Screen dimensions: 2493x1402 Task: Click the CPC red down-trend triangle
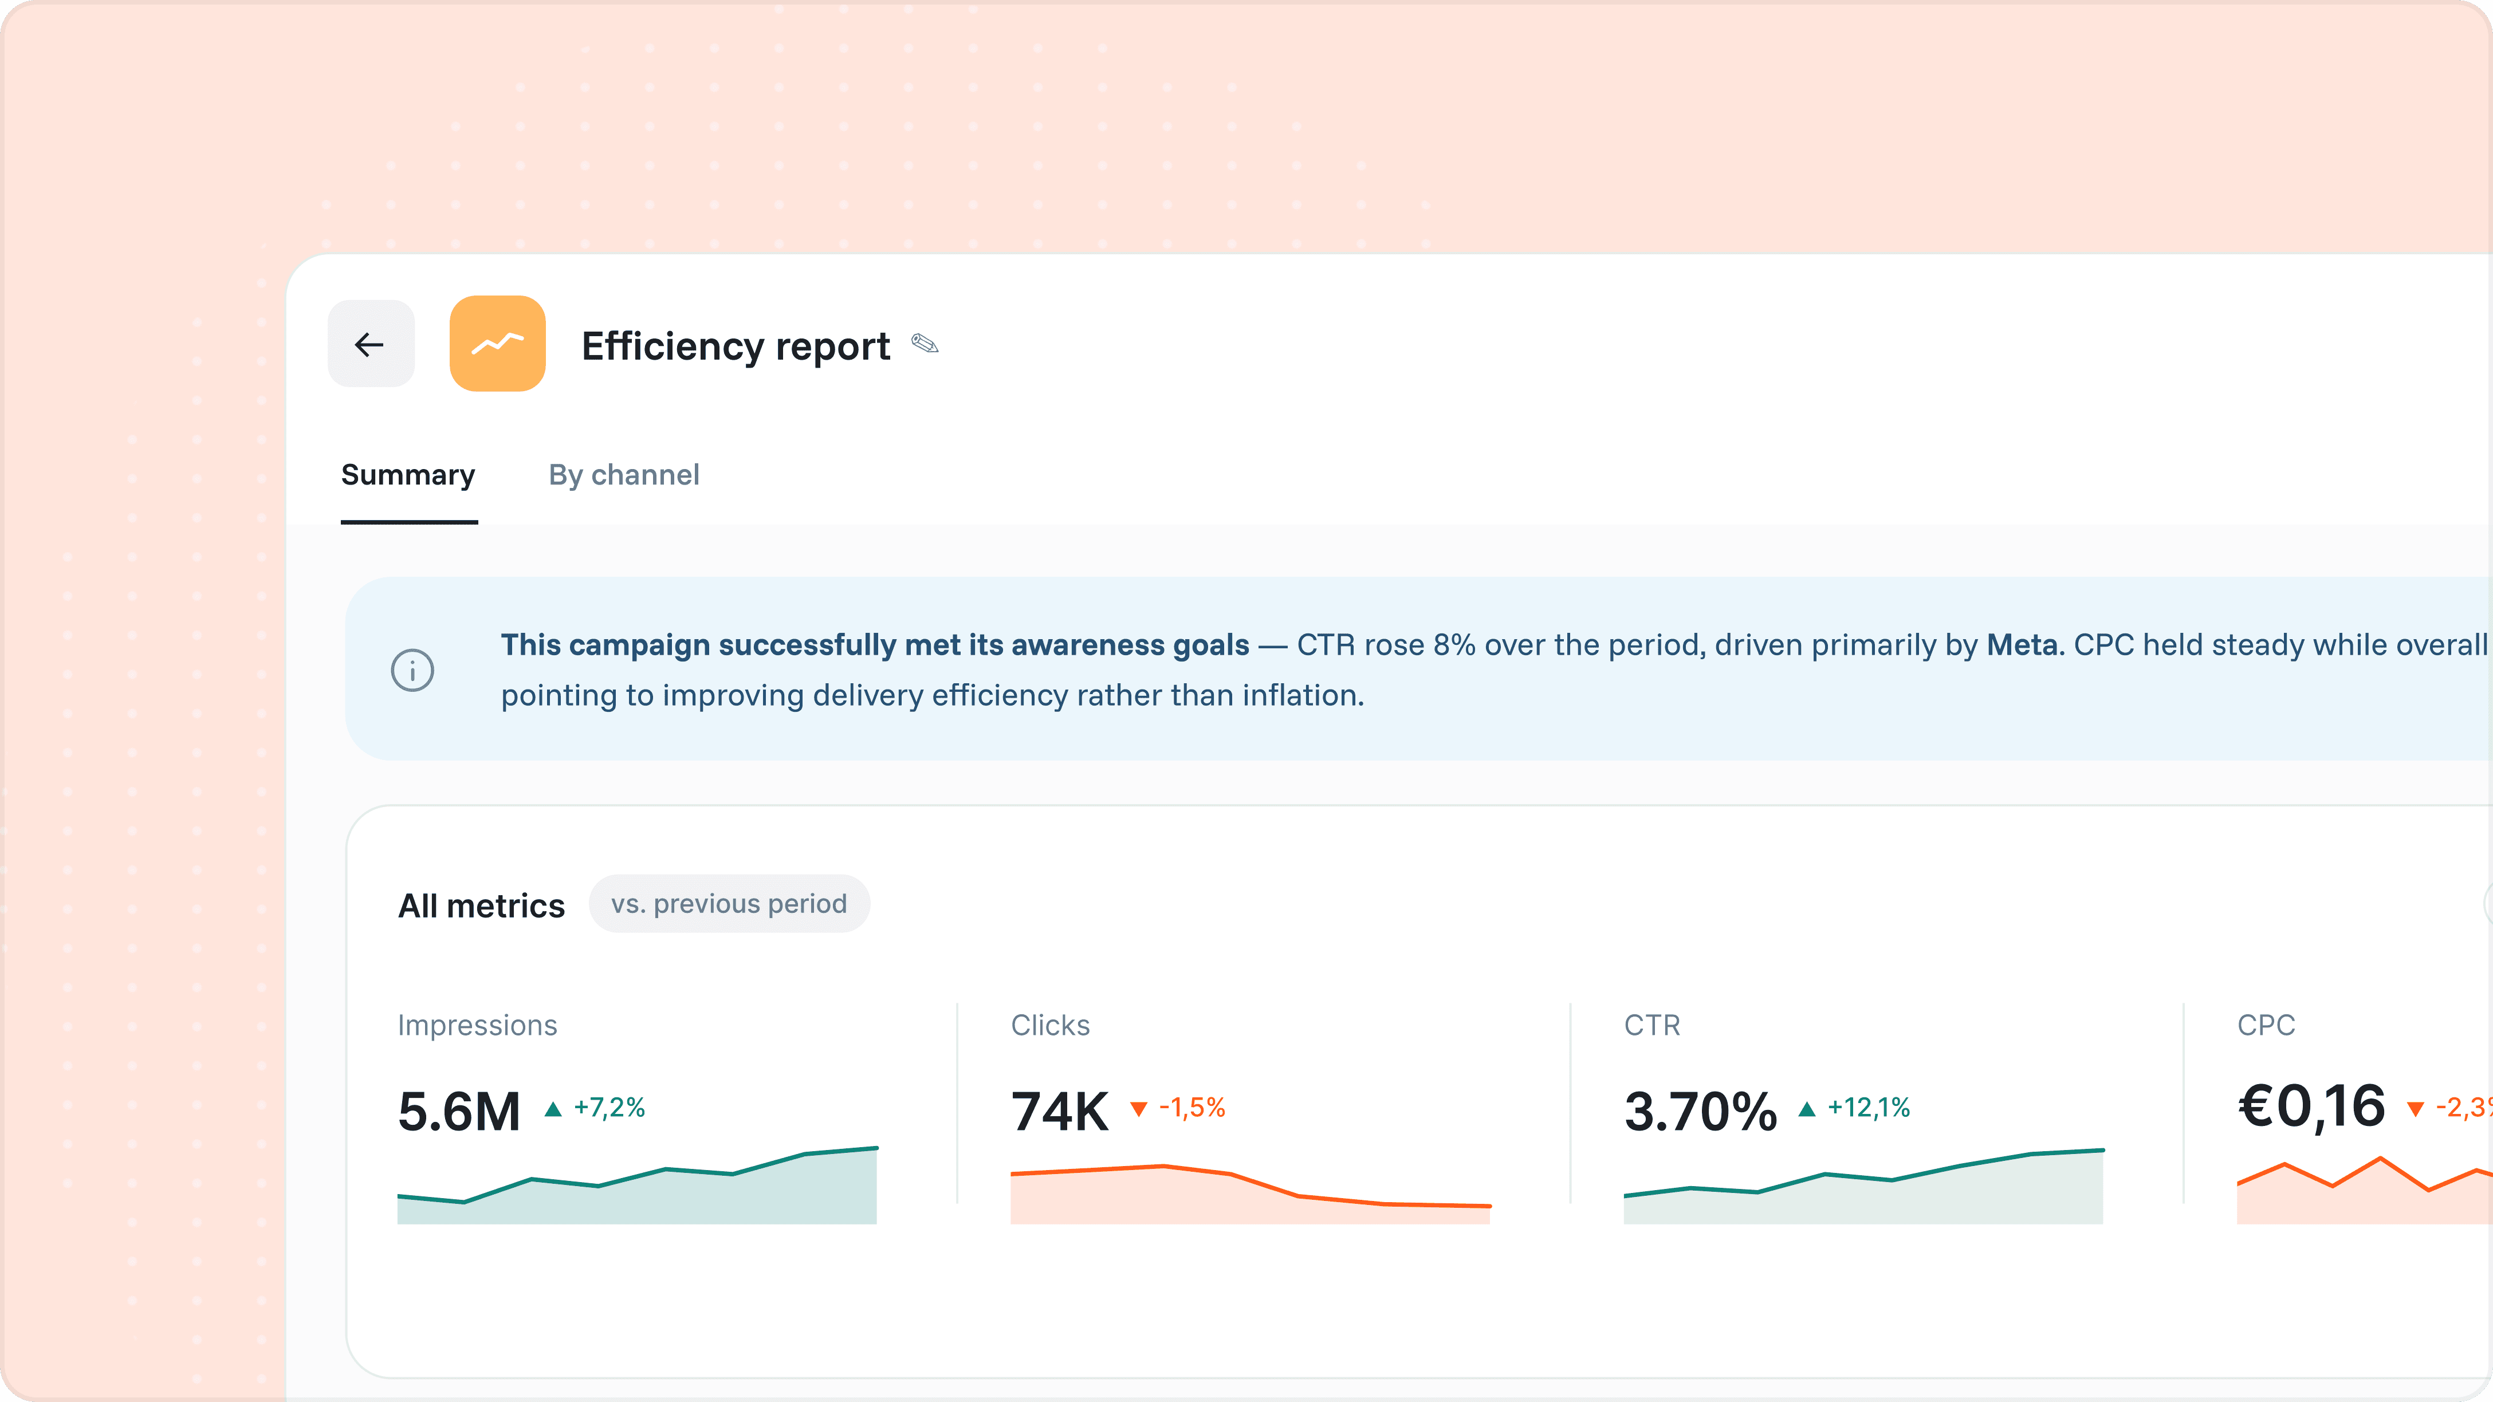tap(2416, 1109)
